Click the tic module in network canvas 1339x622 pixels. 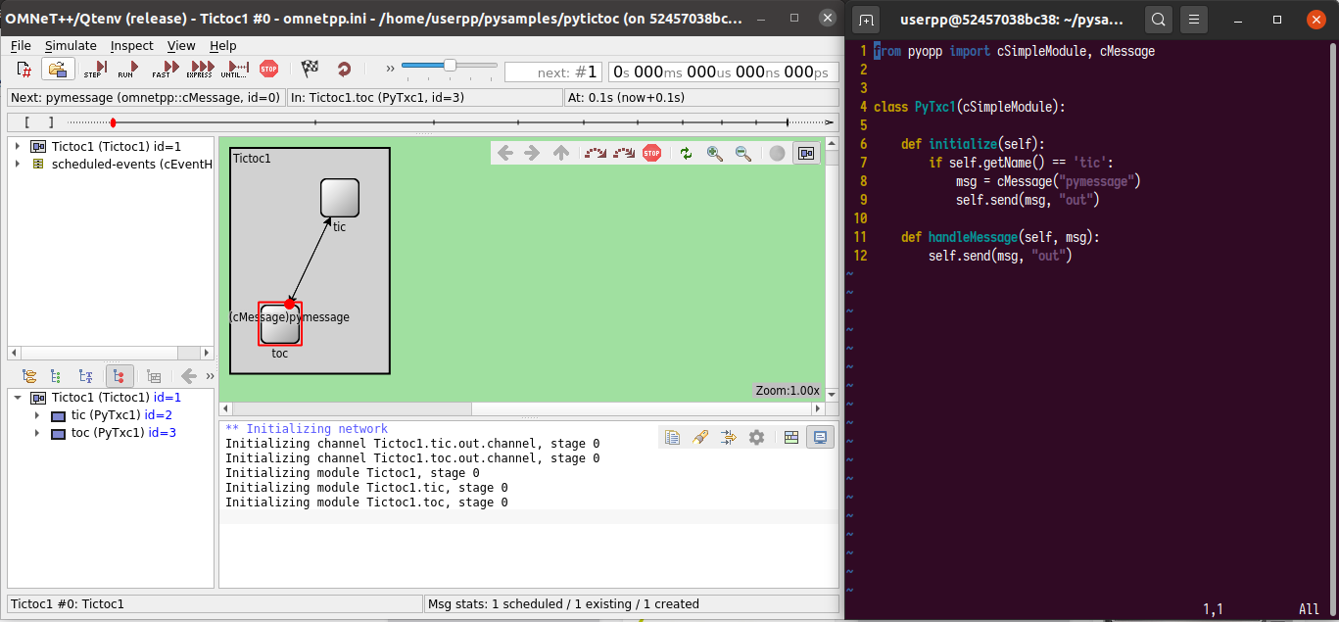pos(340,198)
